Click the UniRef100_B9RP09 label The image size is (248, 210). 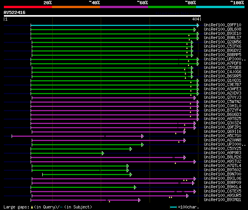point(222,183)
